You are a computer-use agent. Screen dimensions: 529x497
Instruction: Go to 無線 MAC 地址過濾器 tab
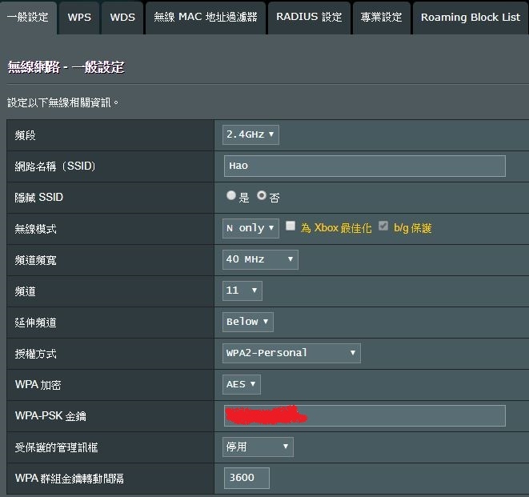[206, 18]
